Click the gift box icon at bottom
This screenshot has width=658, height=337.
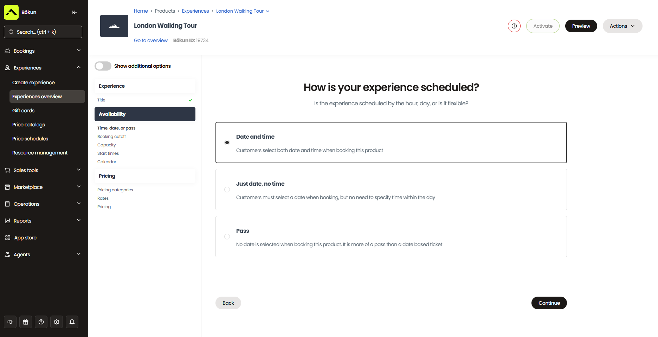click(x=25, y=322)
